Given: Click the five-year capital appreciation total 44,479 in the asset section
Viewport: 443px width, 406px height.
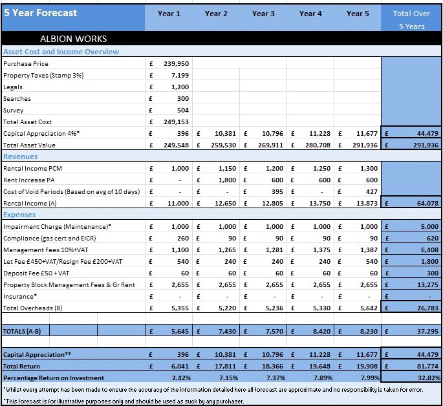Looking at the screenshot, I should click(x=427, y=134).
